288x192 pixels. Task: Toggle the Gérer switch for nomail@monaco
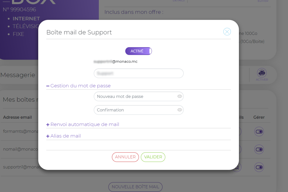(x=259, y=149)
